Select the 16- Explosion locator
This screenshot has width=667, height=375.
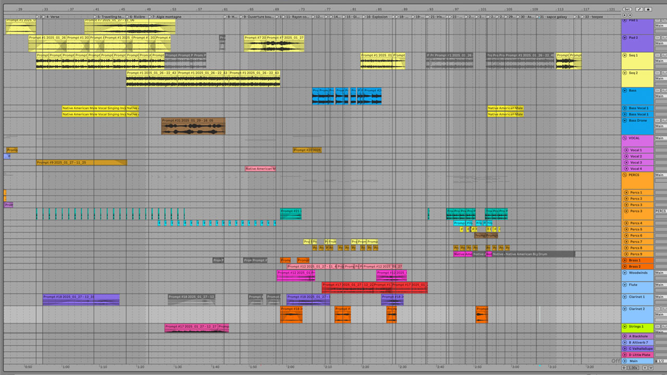(377, 17)
